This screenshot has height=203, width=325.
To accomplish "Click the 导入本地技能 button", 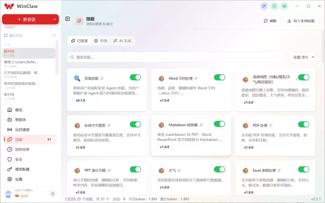I will tap(301, 21).
